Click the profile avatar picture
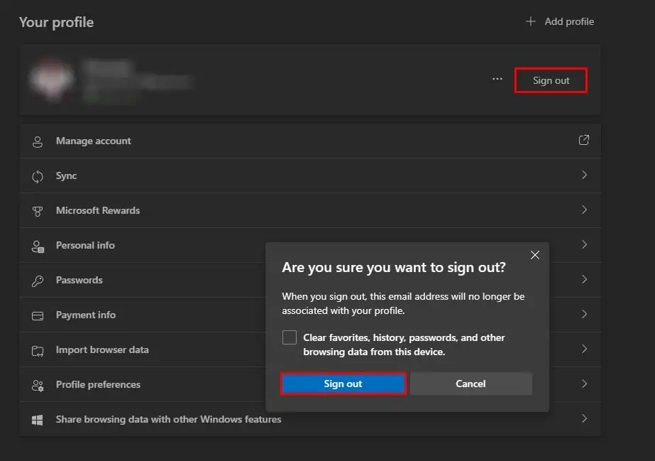The width and height of the screenshot is (655, 461). tap(52, 79)
